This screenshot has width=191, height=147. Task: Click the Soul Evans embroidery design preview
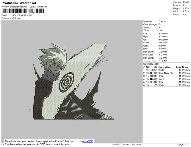tap(72, 81)
